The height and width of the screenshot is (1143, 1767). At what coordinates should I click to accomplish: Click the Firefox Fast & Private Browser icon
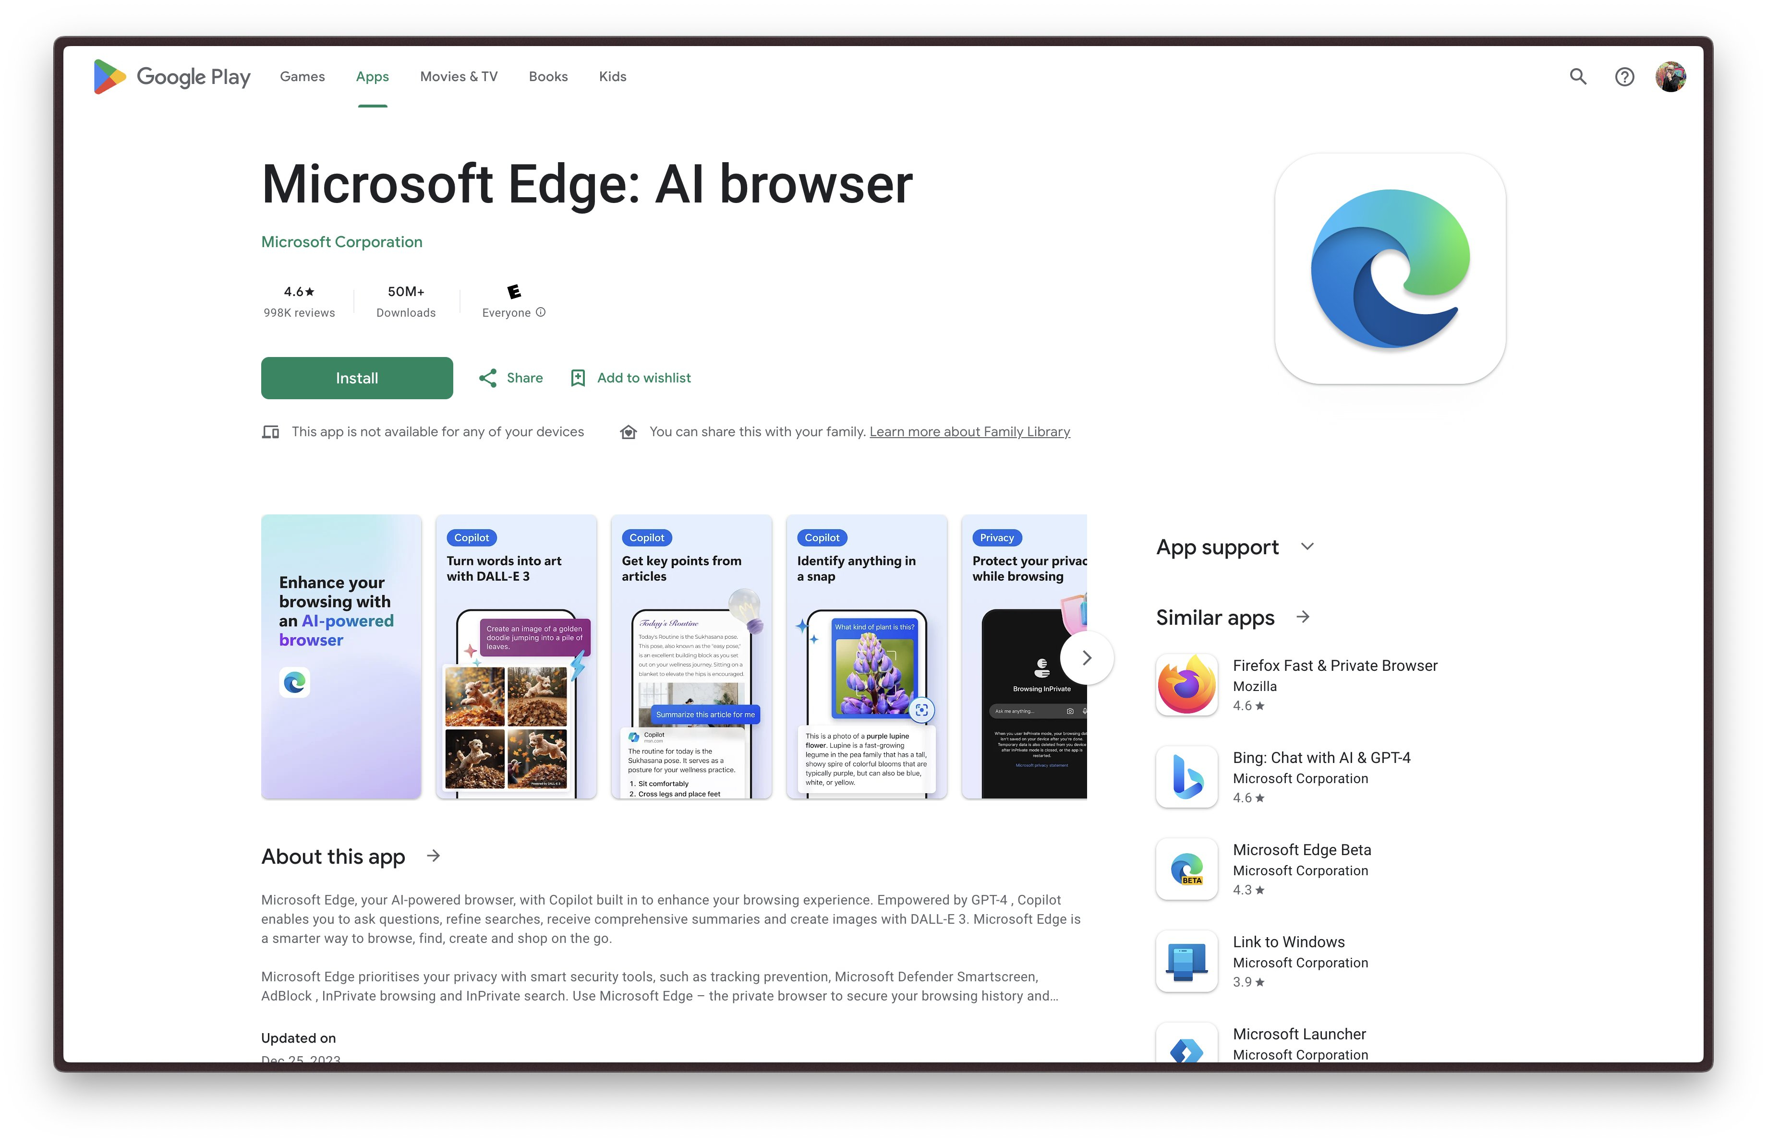[1185, 683]
